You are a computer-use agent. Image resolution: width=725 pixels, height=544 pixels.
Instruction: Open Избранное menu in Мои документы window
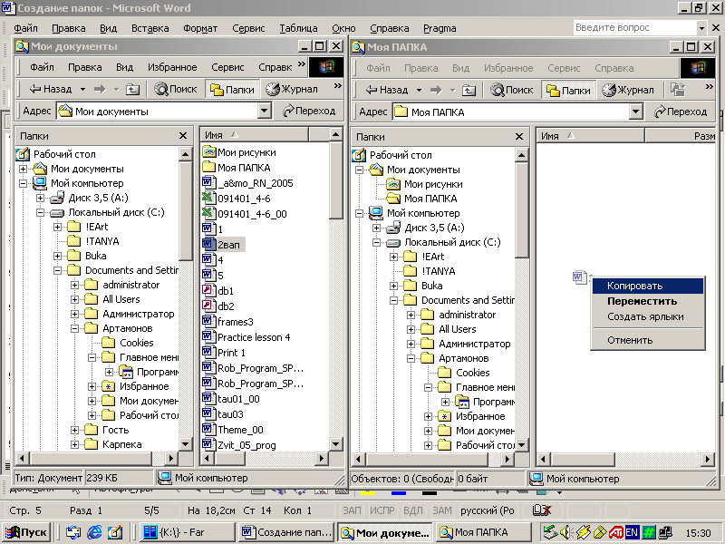[172, 67]
